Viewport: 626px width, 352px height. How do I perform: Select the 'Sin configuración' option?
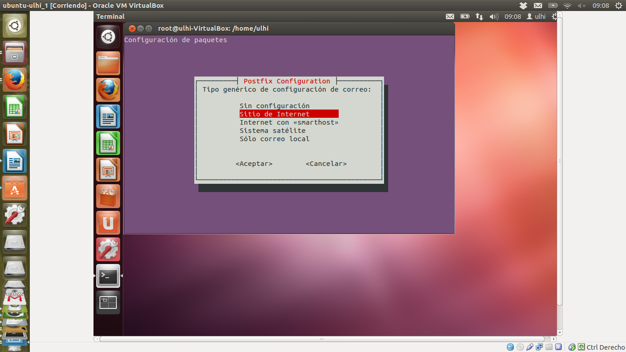[x=275, y=106]
